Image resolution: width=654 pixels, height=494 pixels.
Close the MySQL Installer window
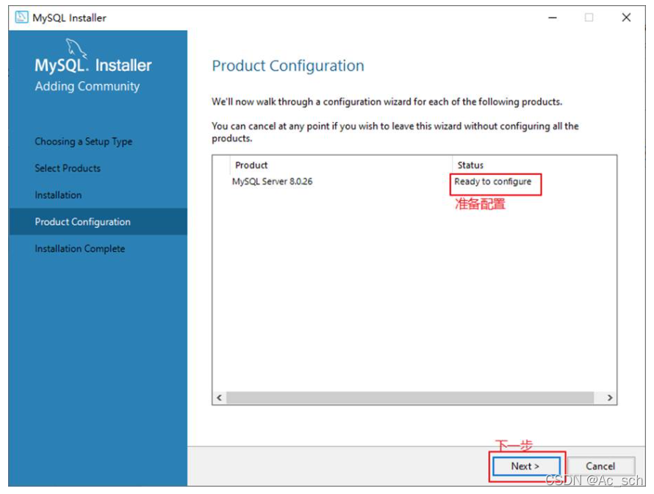coord(626,18)
